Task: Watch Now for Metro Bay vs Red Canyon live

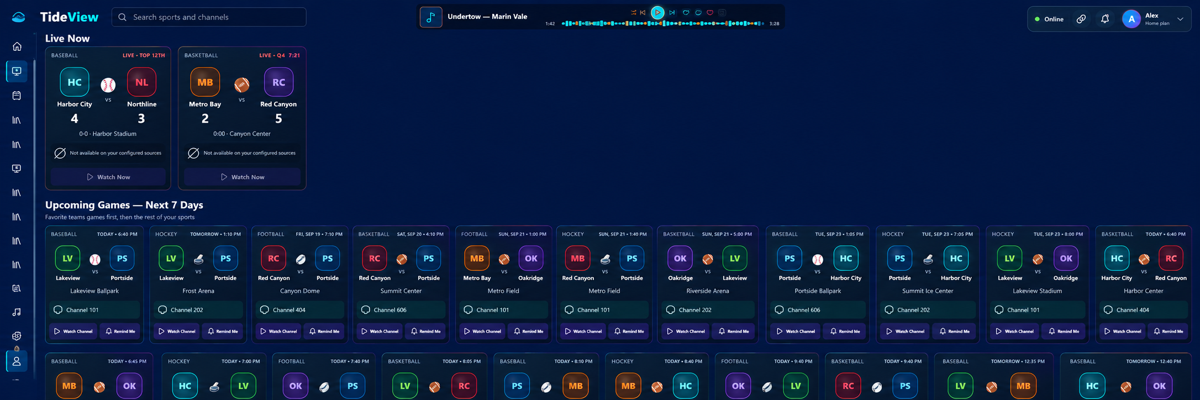Action: coord(242,177)
